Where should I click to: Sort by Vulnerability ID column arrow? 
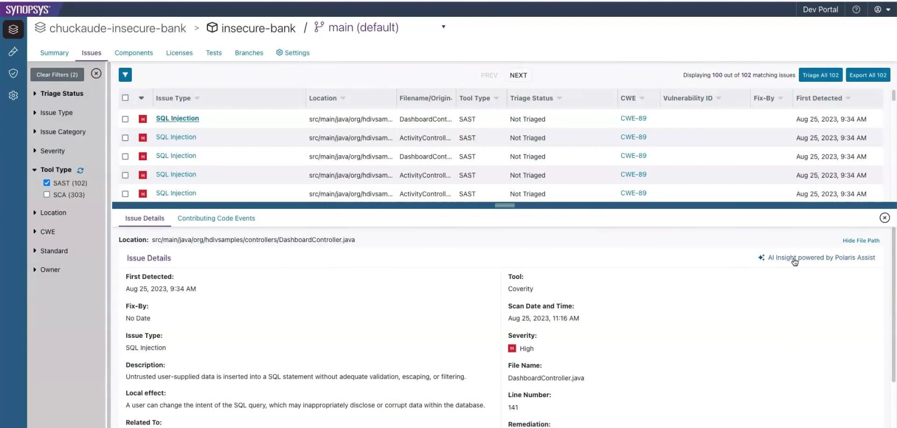point(719,98)
